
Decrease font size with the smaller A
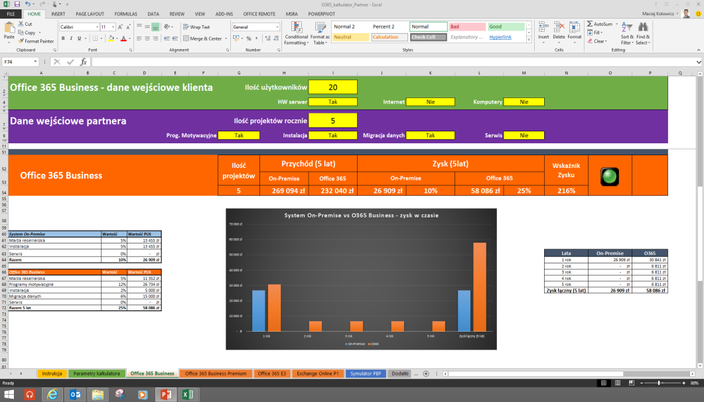128,27
